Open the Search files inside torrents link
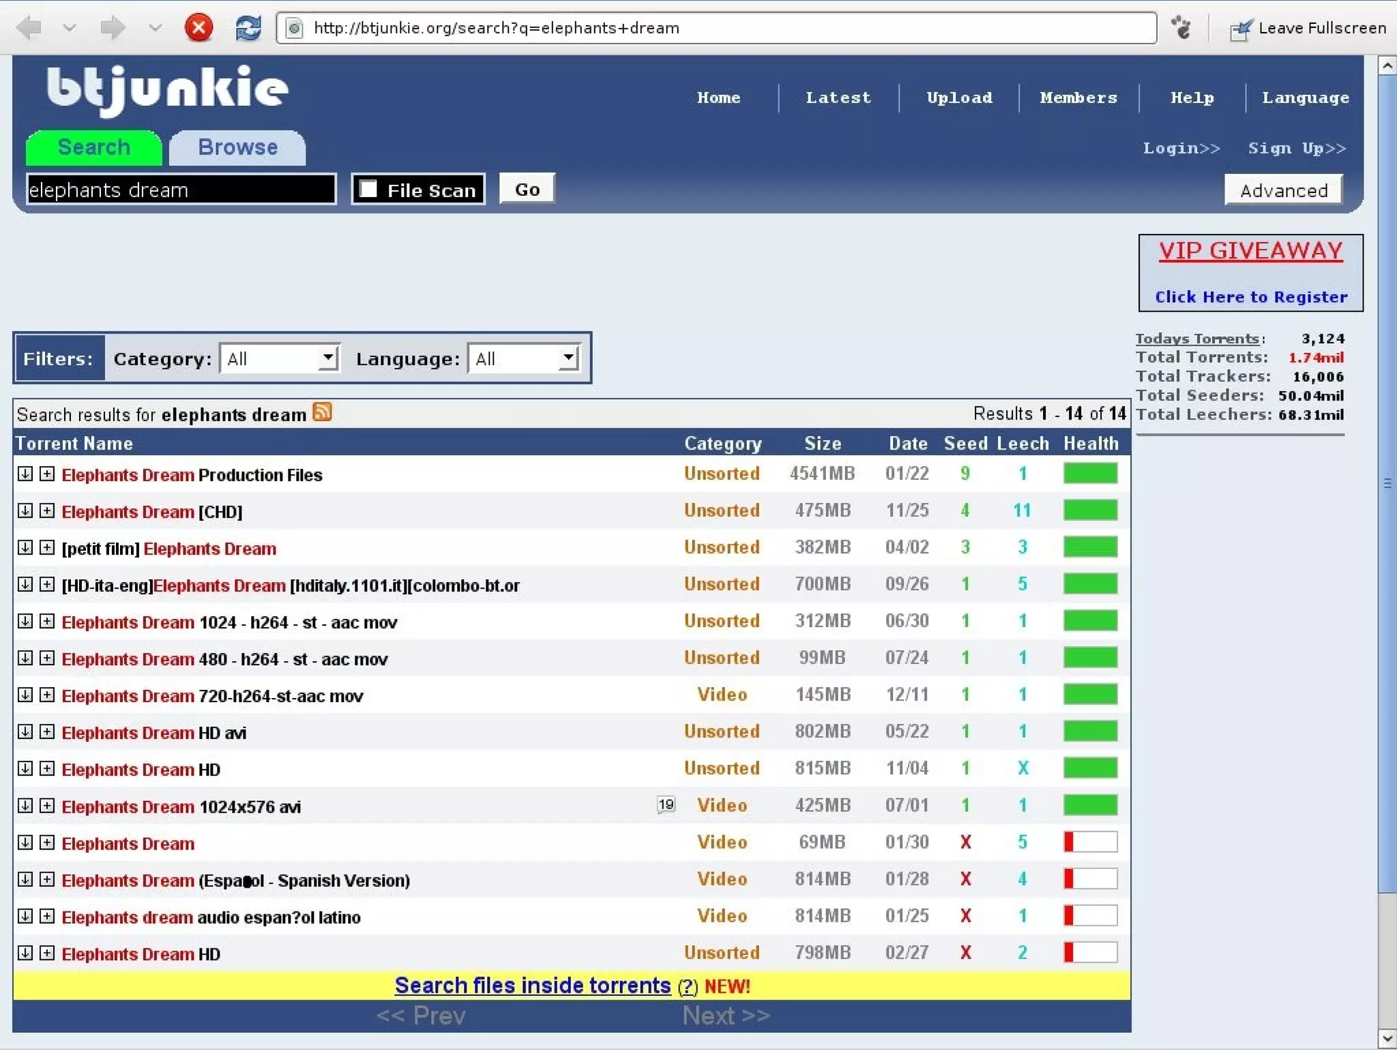Screen dimensions: 1397x1050 pos(533,986)
